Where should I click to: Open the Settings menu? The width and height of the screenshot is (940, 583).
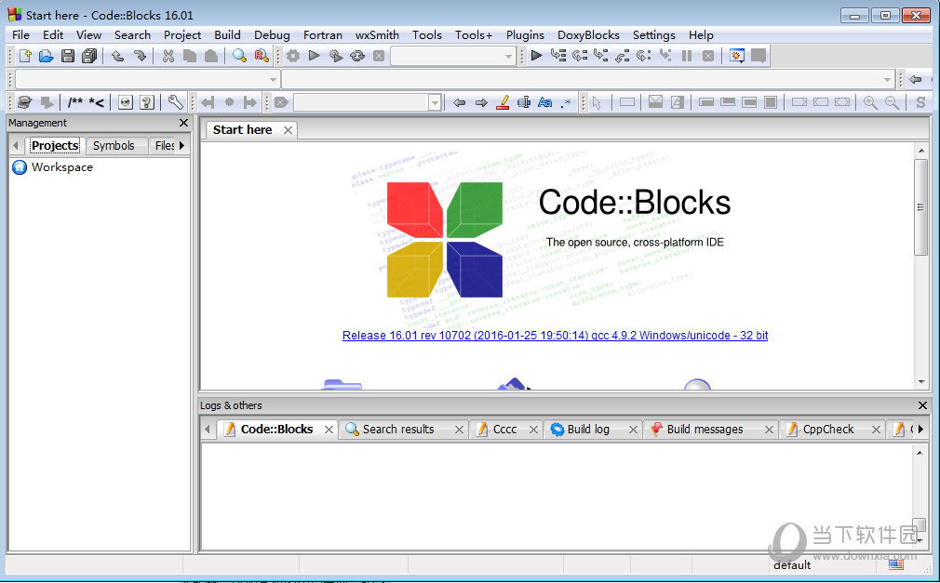tap(653, 34)
